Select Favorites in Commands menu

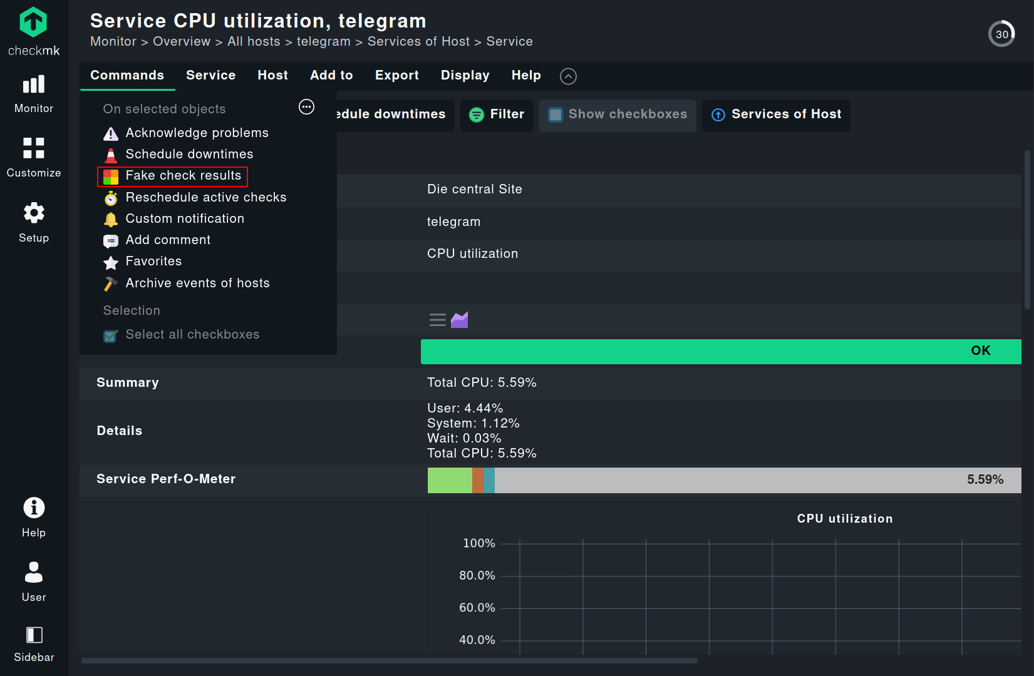click(143, 262)
